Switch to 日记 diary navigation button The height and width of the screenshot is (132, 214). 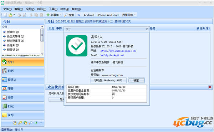tap(22, 106)
